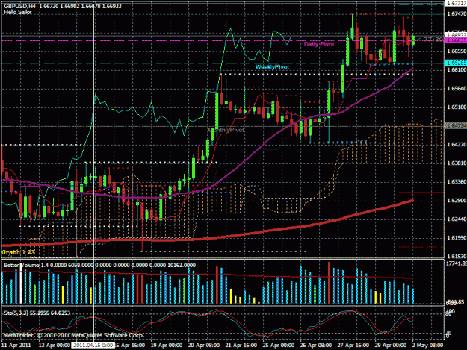Click the 17741.89 volume scale value
Viewport: 467px width, 350px height.
coord(457,263)
